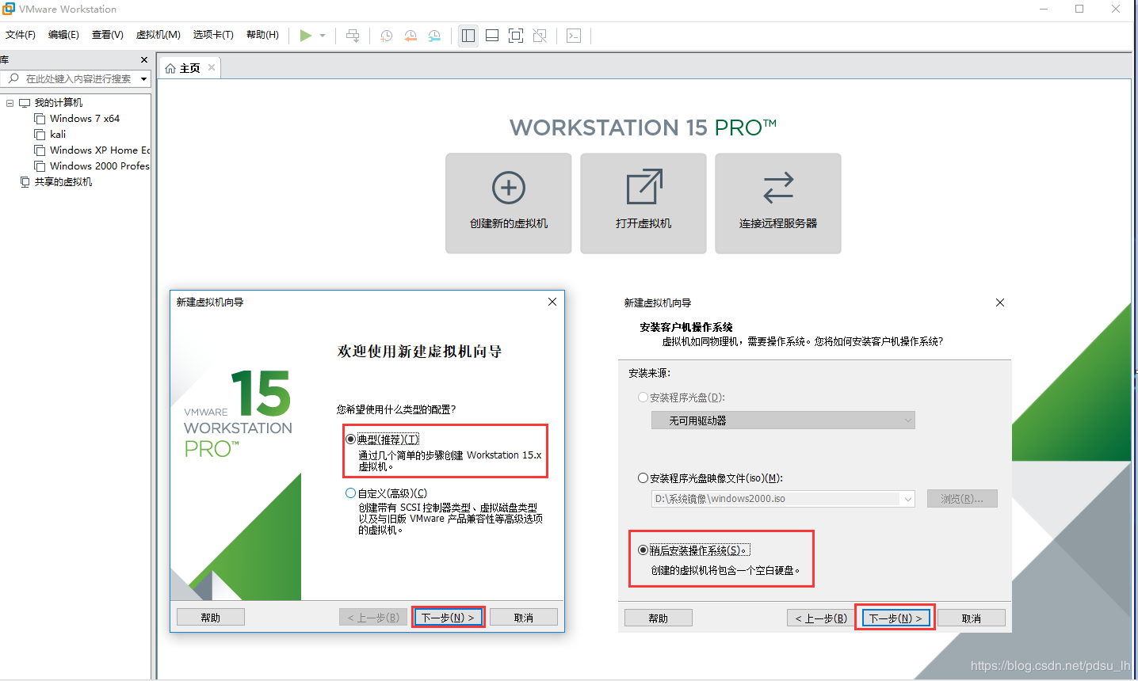Screen dimensions: 1138x681
Task: Click the VMware Workstation title bar logo
Action: (9, 9)
